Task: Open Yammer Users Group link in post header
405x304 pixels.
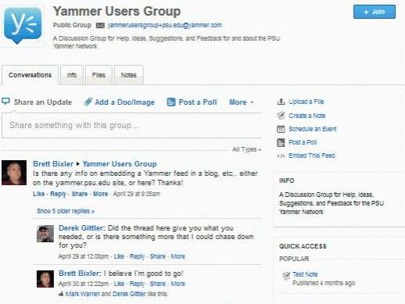Action: 120,164
